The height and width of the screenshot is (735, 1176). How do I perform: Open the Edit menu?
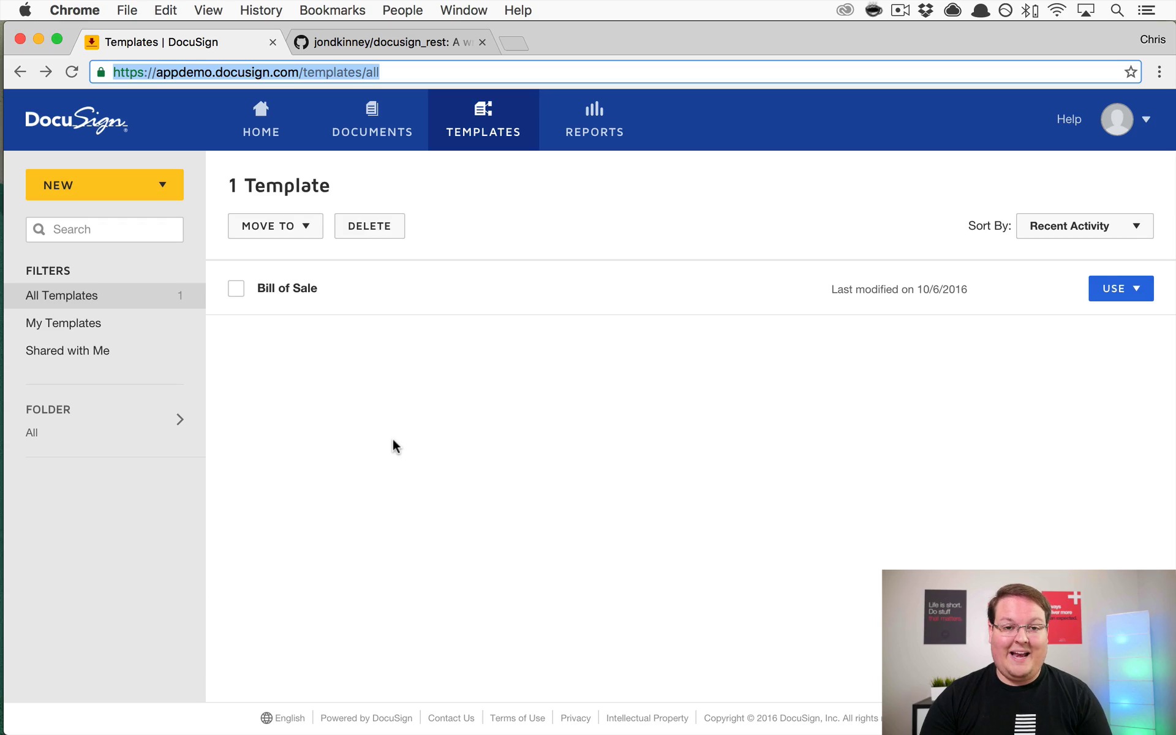pyautogui.click(x=165, y=10)
